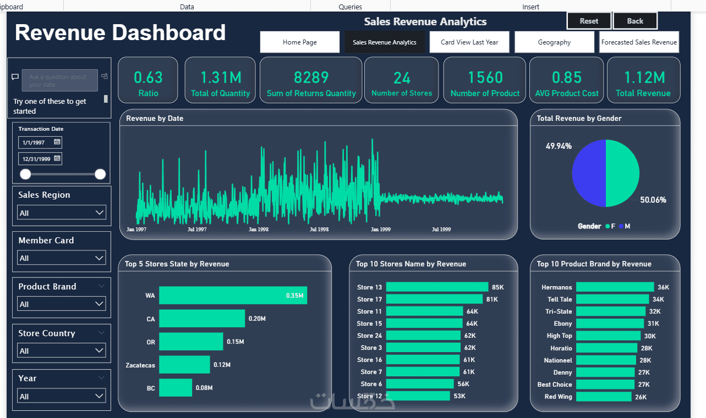The height and width of the screenshot is (418, 706).
Task: Open the start date calendar picker icon
Action: tap(57, 142)
